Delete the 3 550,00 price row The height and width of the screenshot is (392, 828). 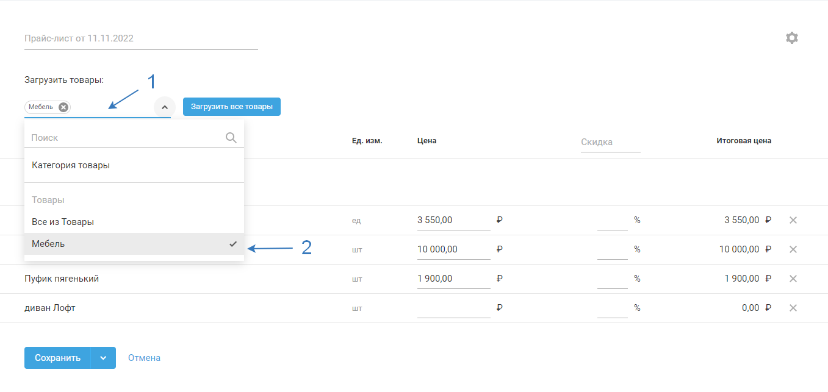(793, 220)
